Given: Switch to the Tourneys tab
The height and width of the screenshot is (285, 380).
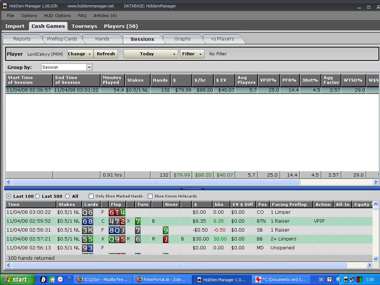Looking at the screenshot, I should (84, 26).
